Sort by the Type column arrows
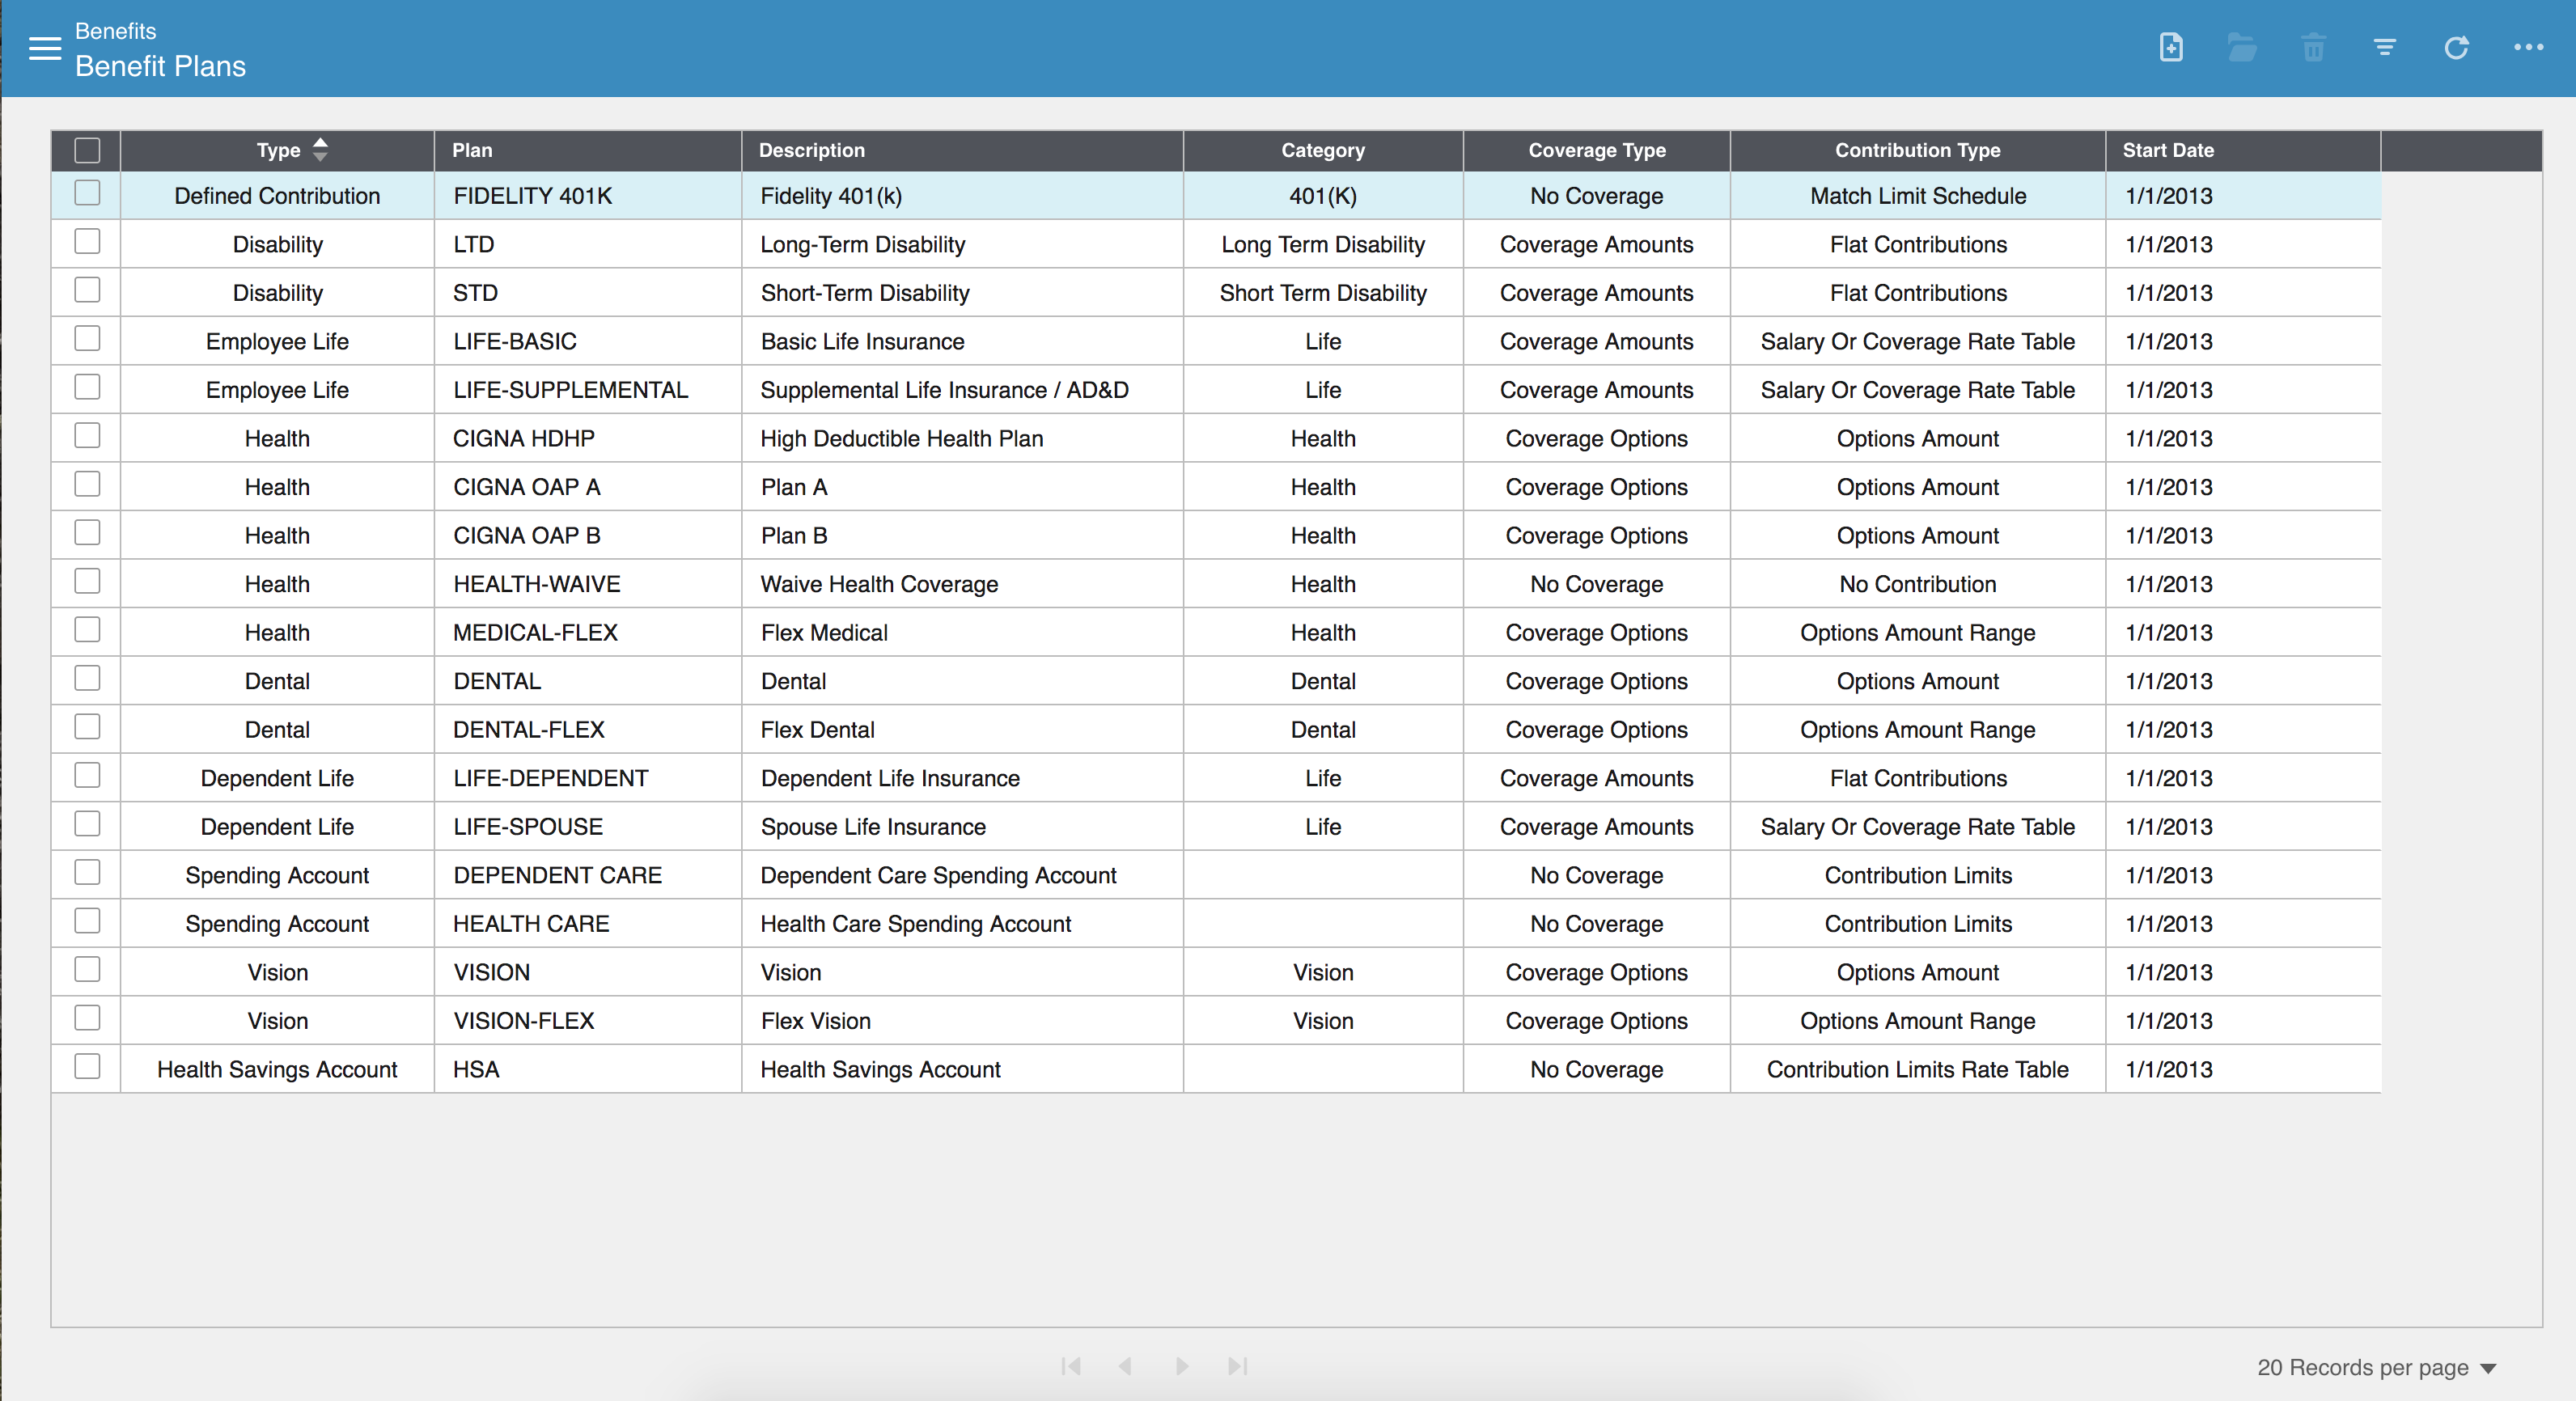The height and width of the screenshot is (1401, 2576). 320,150
